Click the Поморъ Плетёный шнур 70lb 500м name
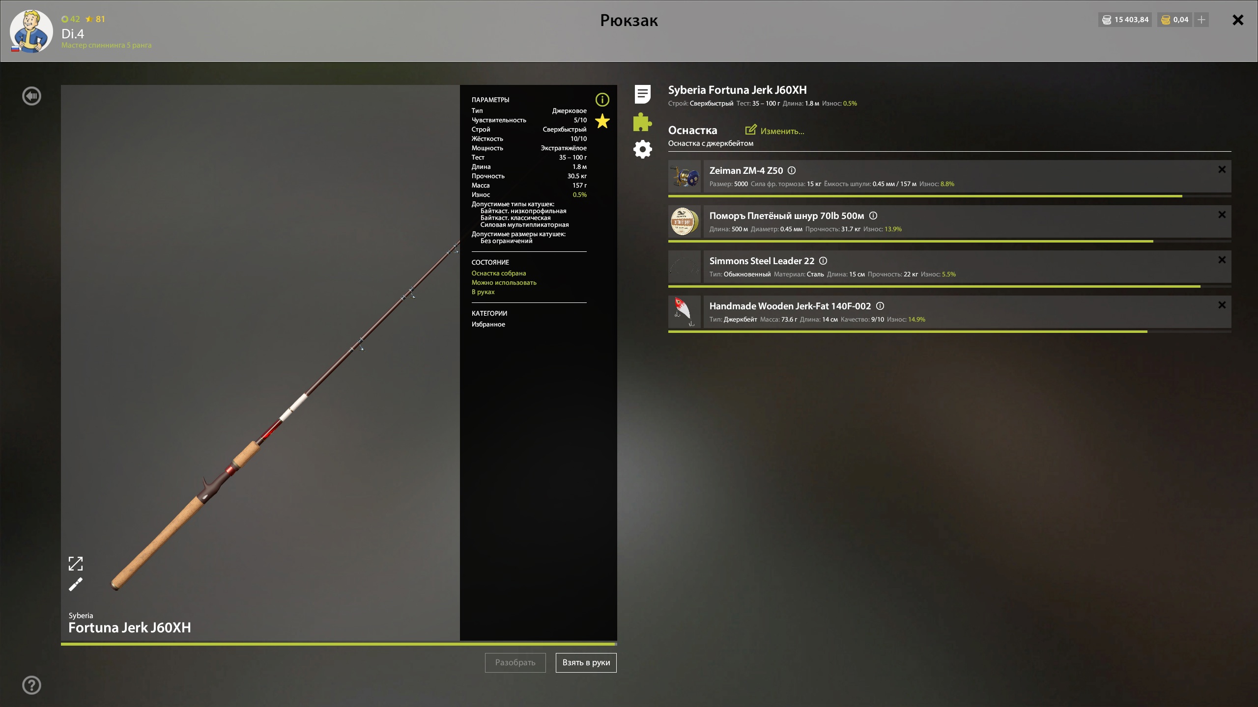Image resolution: width=1258 pixels, height=707 pixels. 786,216
